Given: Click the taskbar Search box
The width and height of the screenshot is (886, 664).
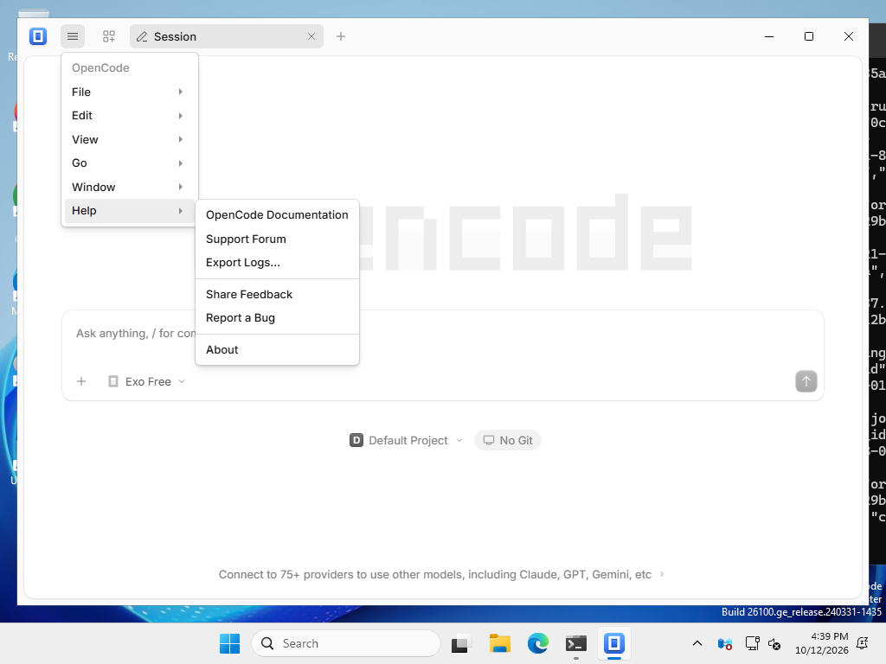Looking at the screenshot, I should tap(346, 643).
